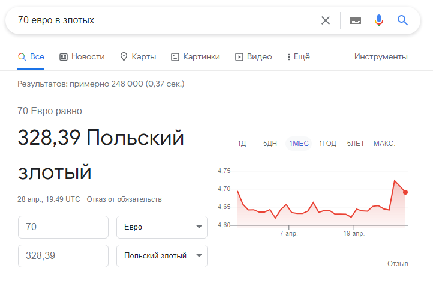Click the amount field containing 70
The image size is (433, 283).
tap(63, 227)
